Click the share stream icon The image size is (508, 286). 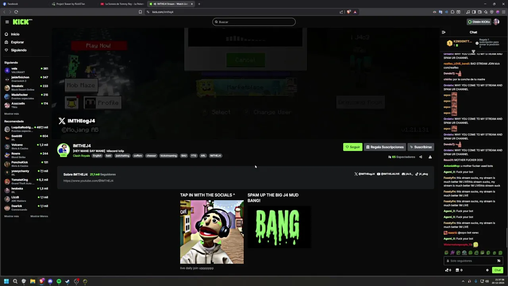point(421,157)
